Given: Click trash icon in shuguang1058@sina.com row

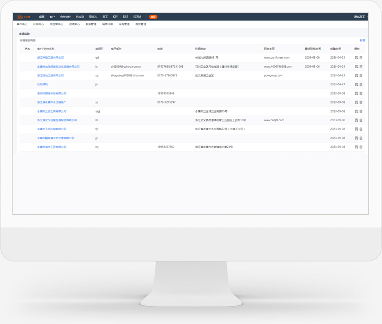Looking at the screenshot, I should 361,75.
